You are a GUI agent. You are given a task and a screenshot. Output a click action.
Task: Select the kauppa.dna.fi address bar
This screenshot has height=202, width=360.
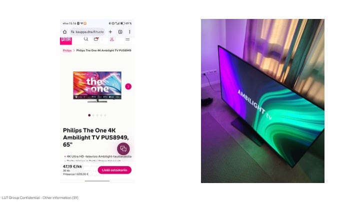point(87,32)
